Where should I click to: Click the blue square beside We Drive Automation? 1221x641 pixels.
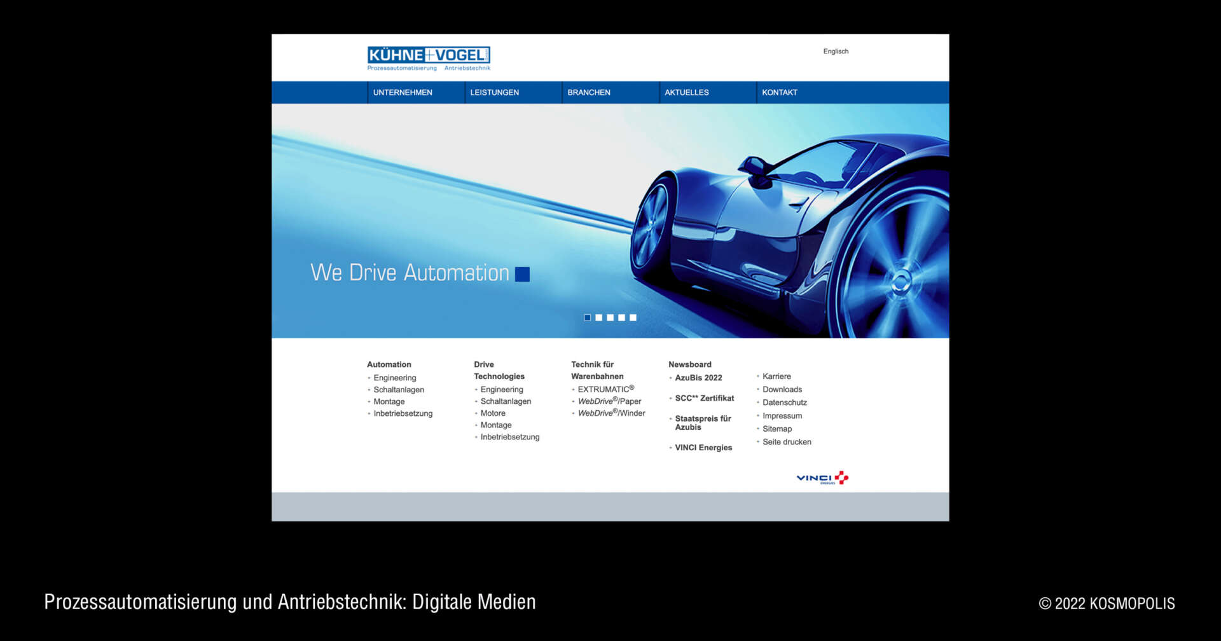(522, 274)
